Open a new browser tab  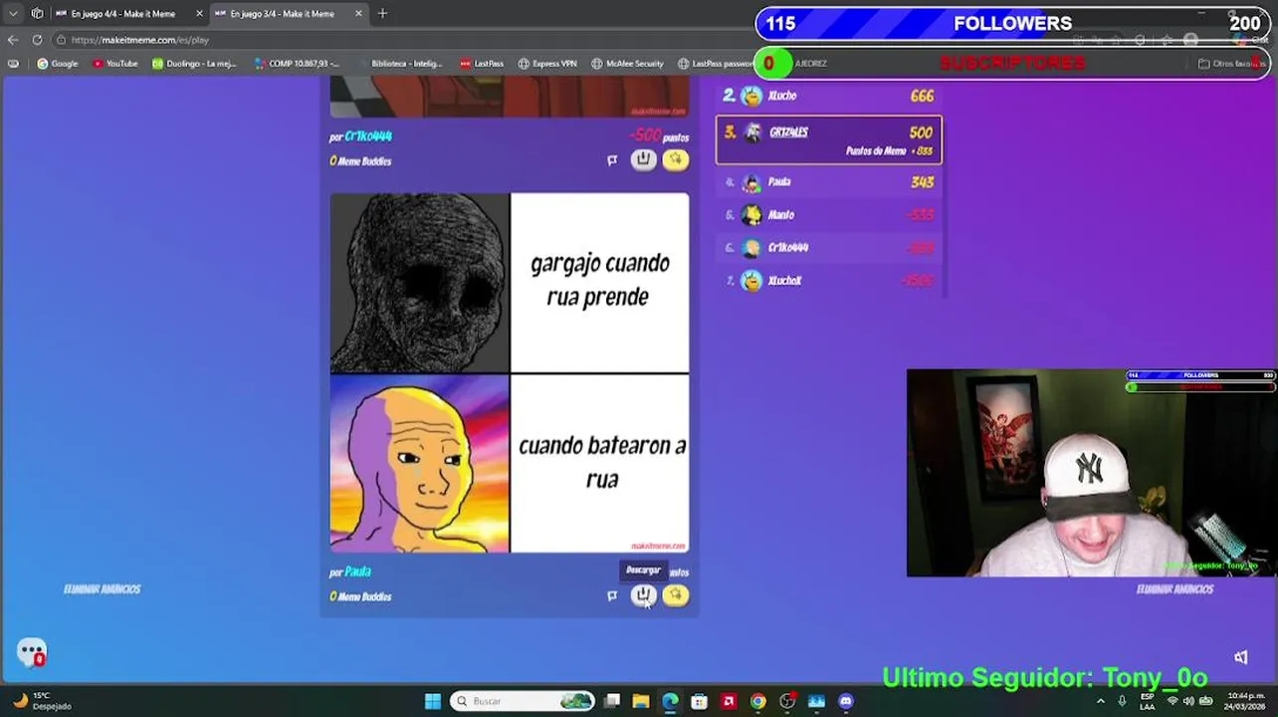click(x=382, y=14)
